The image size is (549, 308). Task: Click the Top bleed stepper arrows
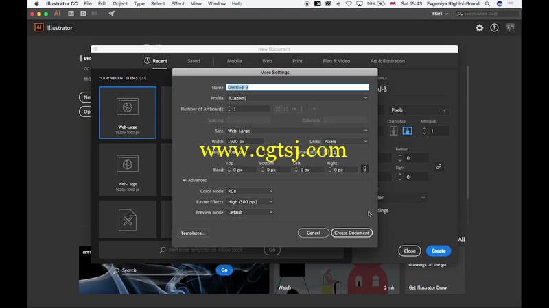[x=229, y=170]
